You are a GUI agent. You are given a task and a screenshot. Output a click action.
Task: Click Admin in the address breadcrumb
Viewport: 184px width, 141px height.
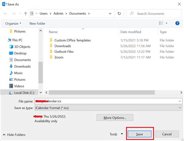[58, 14]
